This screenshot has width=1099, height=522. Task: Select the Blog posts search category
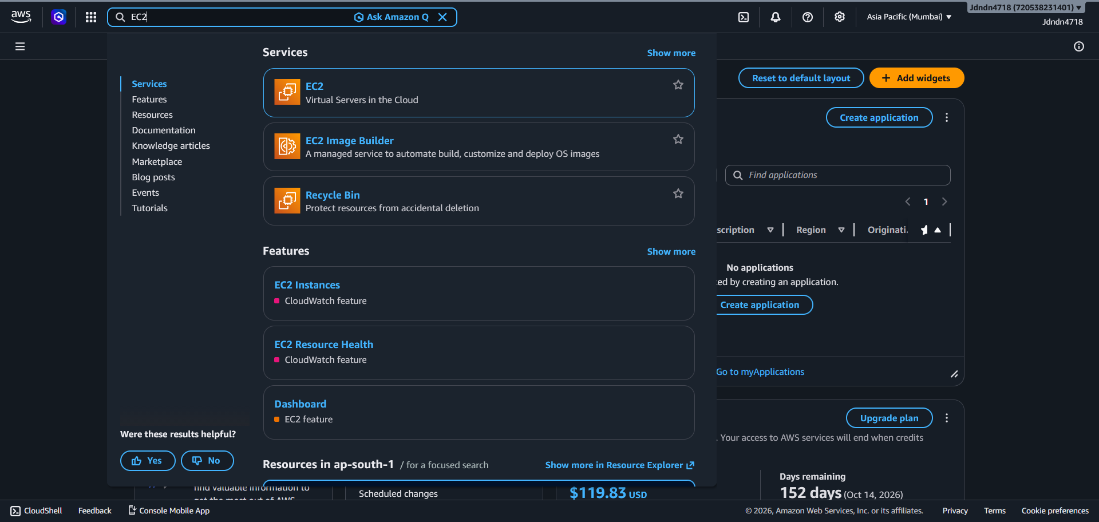tap(153, 177)
